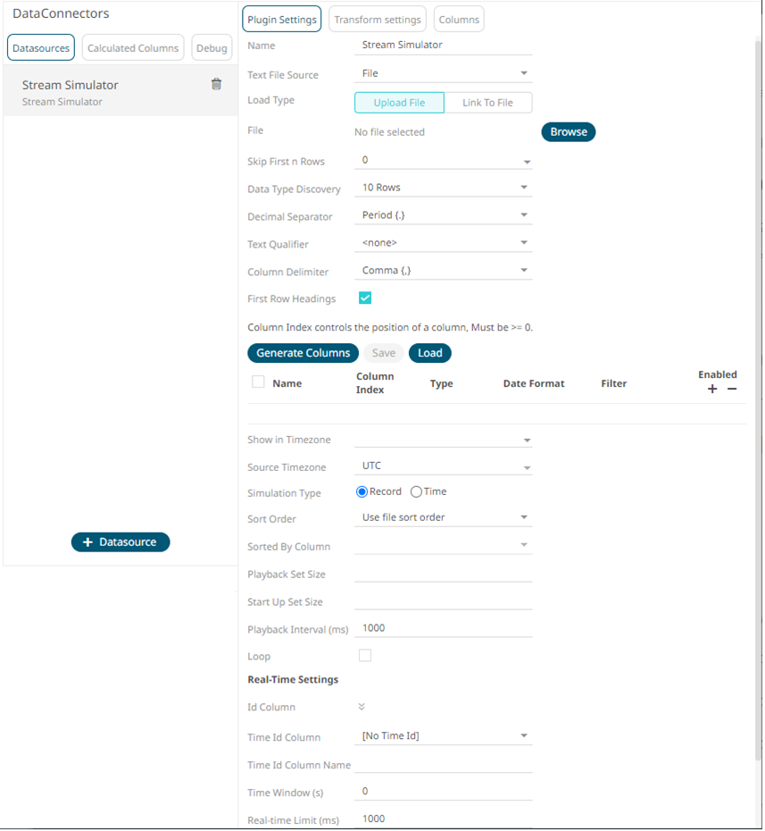The height and width of the screenshot is (831, 765).
Task: Expand the Sort Order dropdown
Action: pyautogui.click(x=443, y=517)
